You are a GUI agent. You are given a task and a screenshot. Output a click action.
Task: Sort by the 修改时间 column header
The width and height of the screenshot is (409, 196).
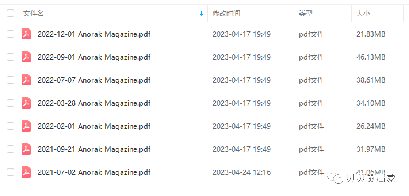pyautogui.click(x=226, y=13)
